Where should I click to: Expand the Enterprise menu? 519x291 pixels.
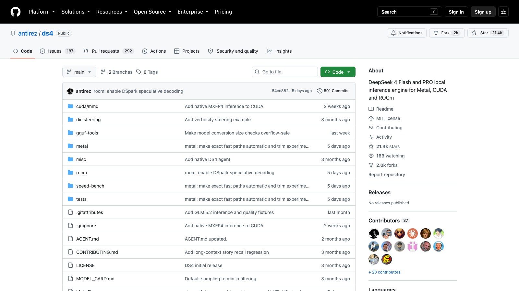pos(193,12)
